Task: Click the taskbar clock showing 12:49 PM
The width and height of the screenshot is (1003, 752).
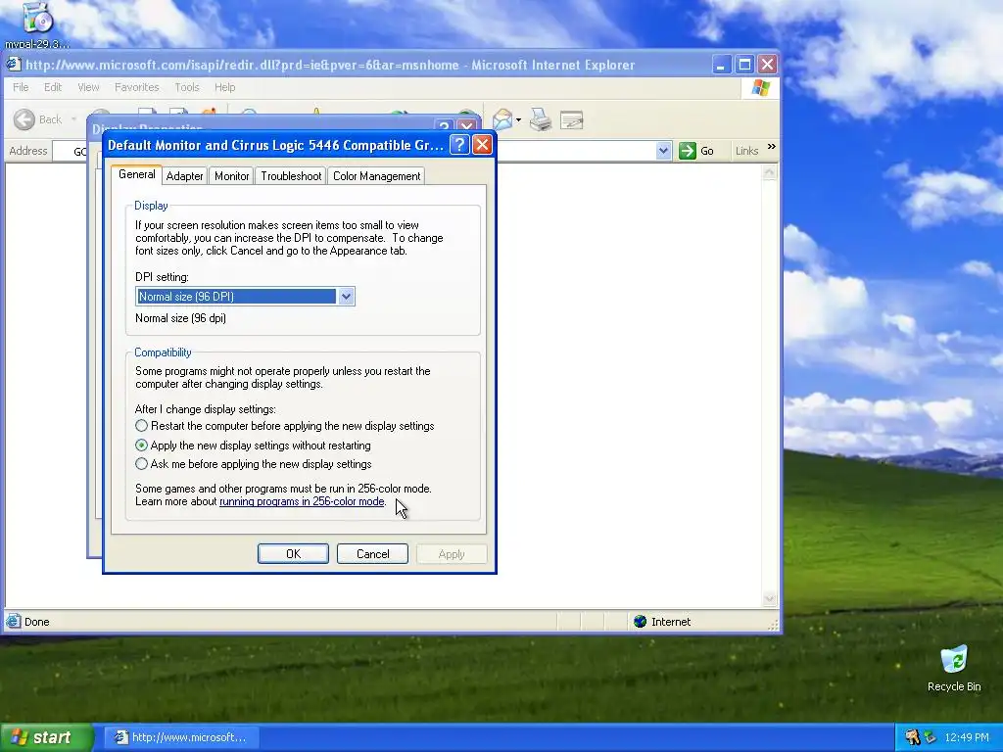Action: pos(966,737)
